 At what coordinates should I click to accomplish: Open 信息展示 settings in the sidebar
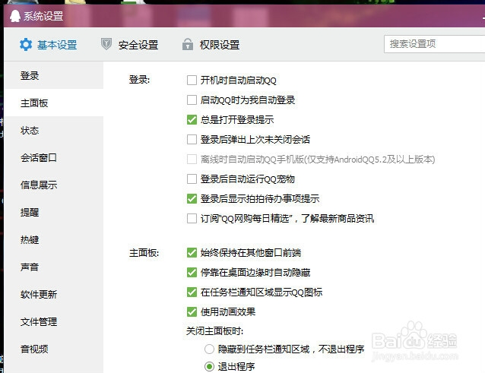coord(54,185)
